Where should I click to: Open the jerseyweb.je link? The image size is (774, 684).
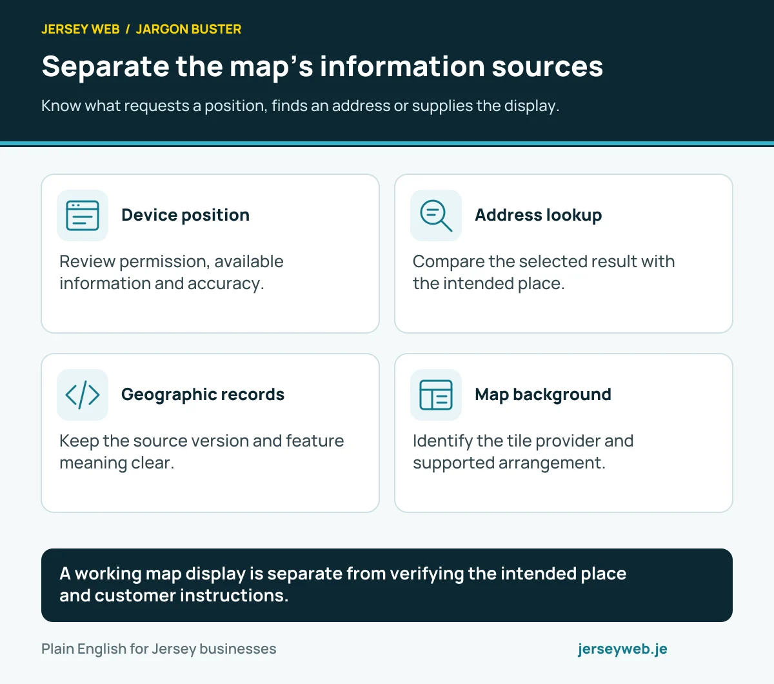click(622, 649)
